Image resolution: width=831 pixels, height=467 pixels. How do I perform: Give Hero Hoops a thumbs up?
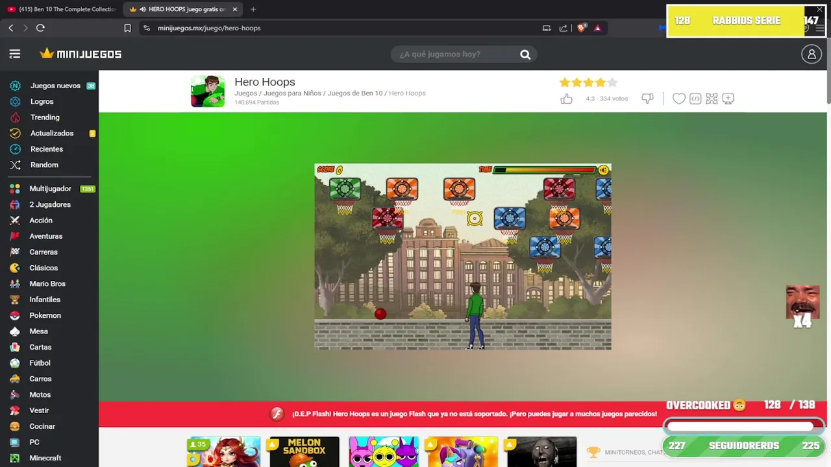(x=567, y=99)
